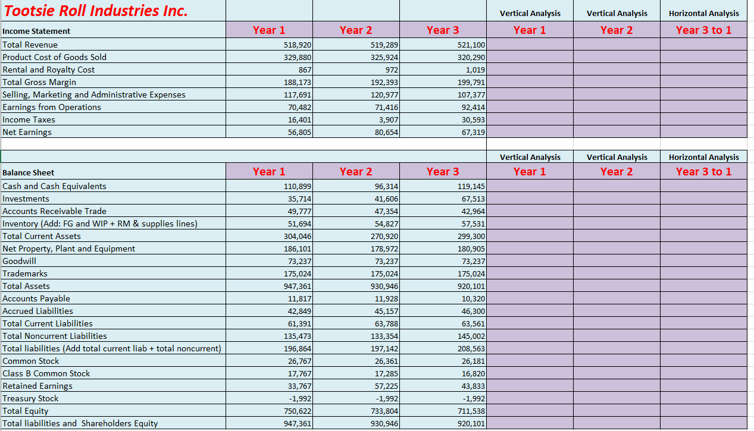Select the Income Taxes row label

click(x=113, y=119)
